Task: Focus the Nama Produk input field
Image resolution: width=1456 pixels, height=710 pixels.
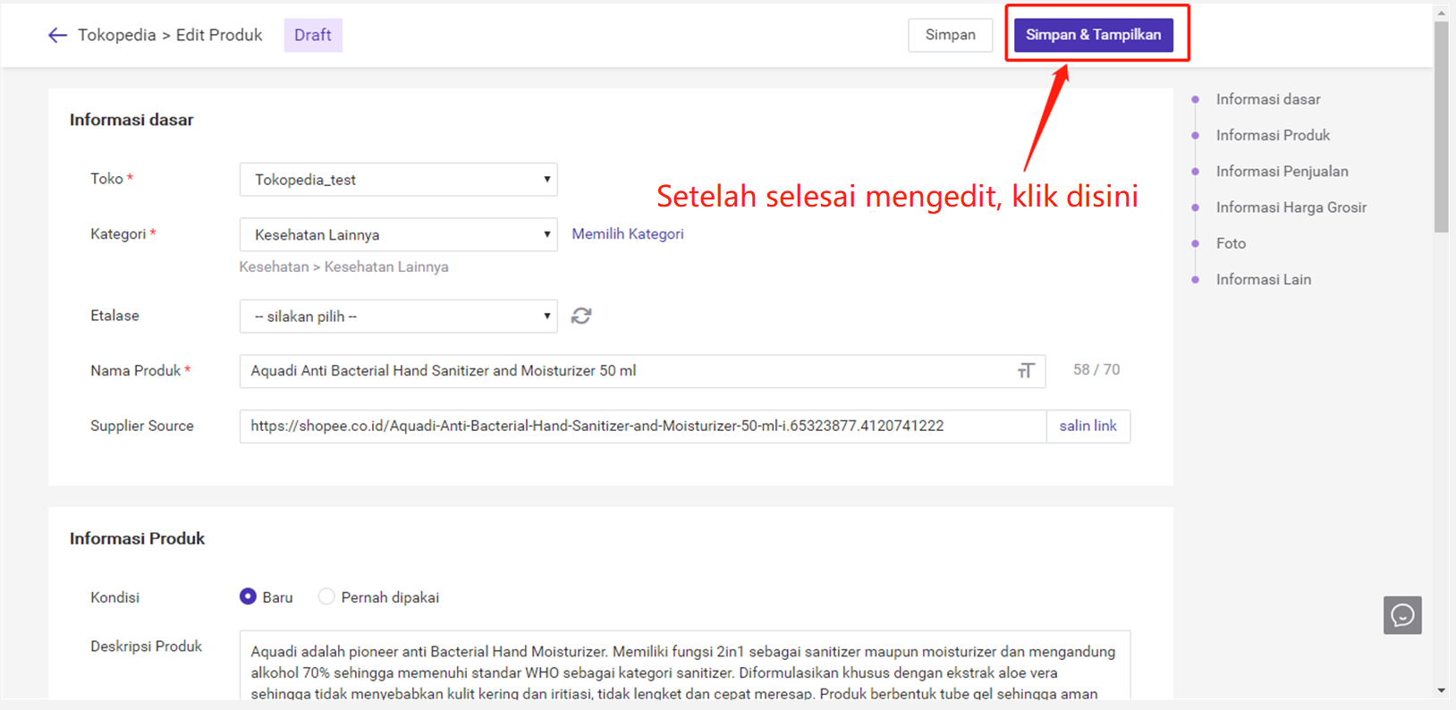Action: (x=642, y=371)
